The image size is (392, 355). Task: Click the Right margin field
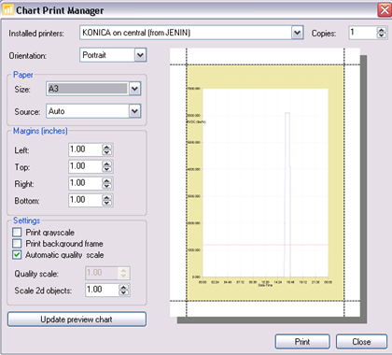[85, 183]
